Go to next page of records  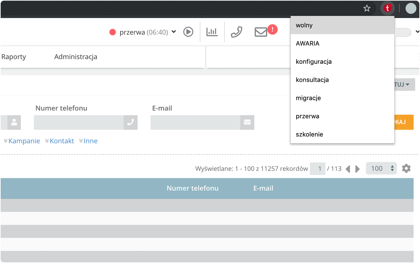click(x=358, y=169)
